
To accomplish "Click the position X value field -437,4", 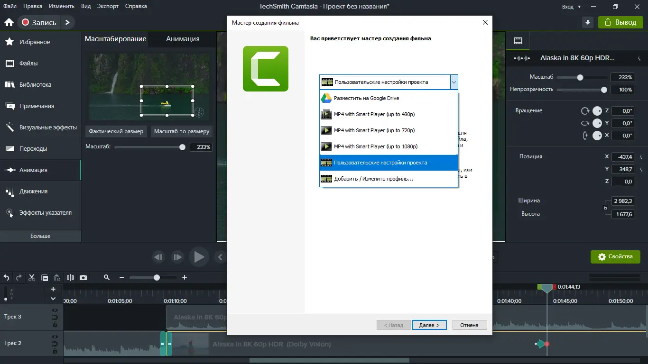I will pyautogui.click(x=622, y=157).
